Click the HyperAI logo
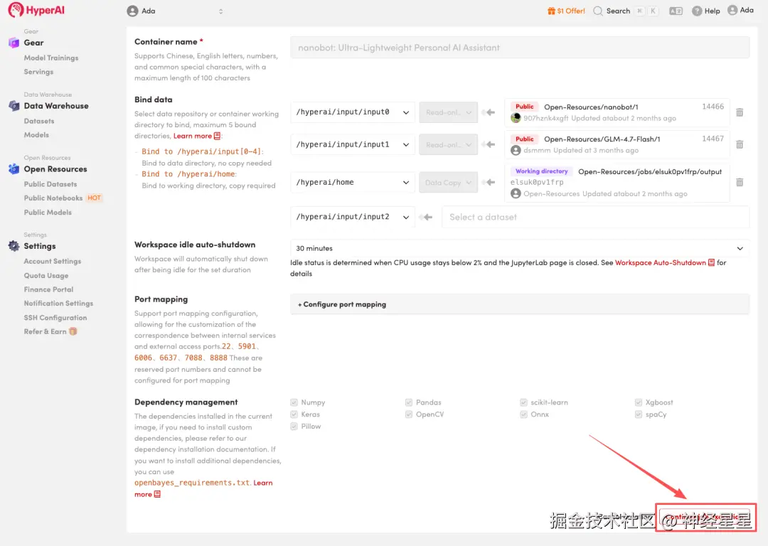Image resolution: width=768 pixels, height=546 pixels. coord(36,10)
